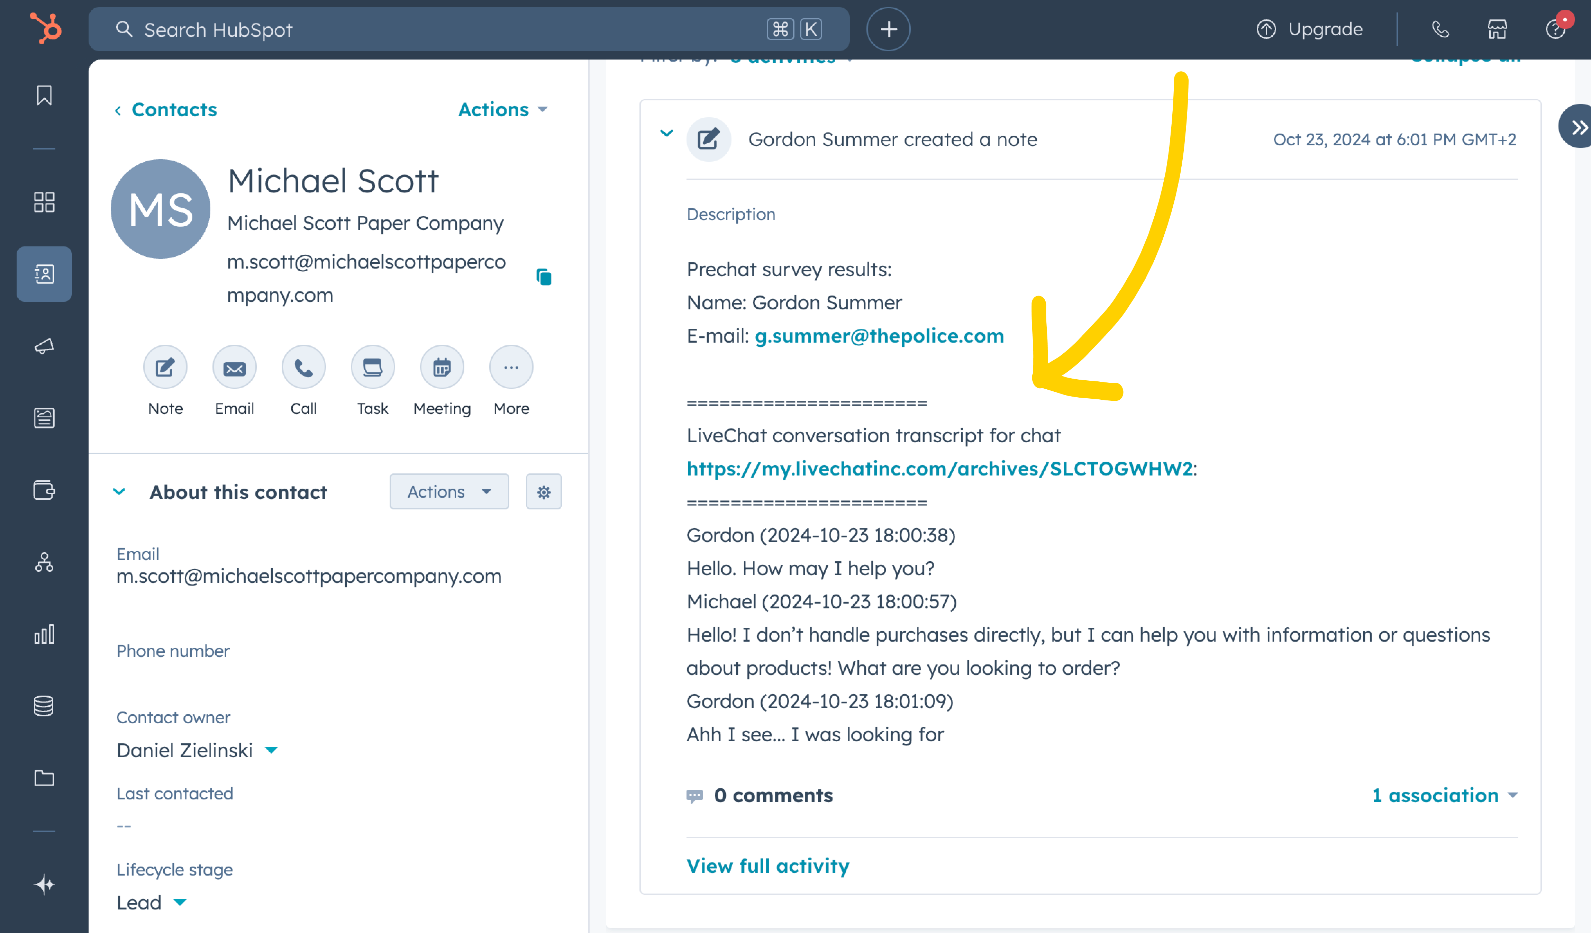
Task: Open About this contact Actions dropdown
Action: (x=449, y=492)
